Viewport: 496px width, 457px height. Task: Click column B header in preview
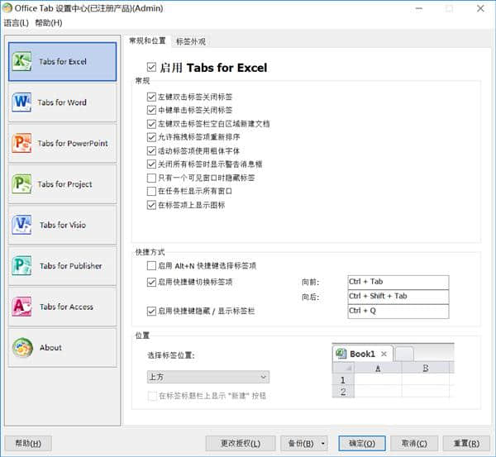(x=426, y=368)
